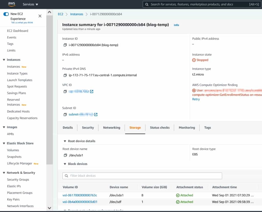Collapse the Block devices section

click(65, 164)
